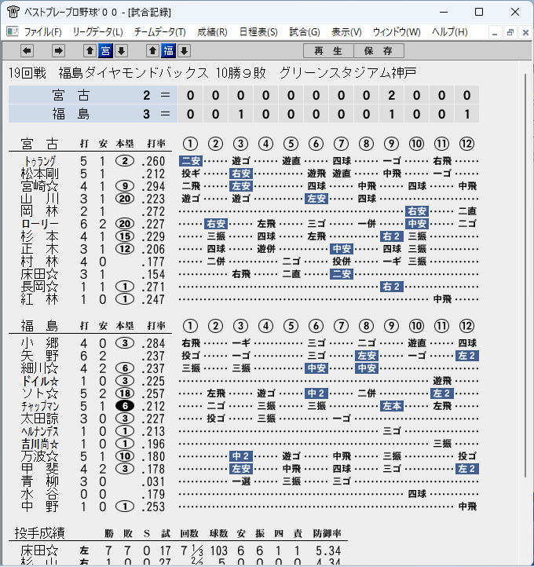Click 福島 team name in the scoreboard
Screen dimensions: 534x567
pyautogui.click(x=71, y=115)
